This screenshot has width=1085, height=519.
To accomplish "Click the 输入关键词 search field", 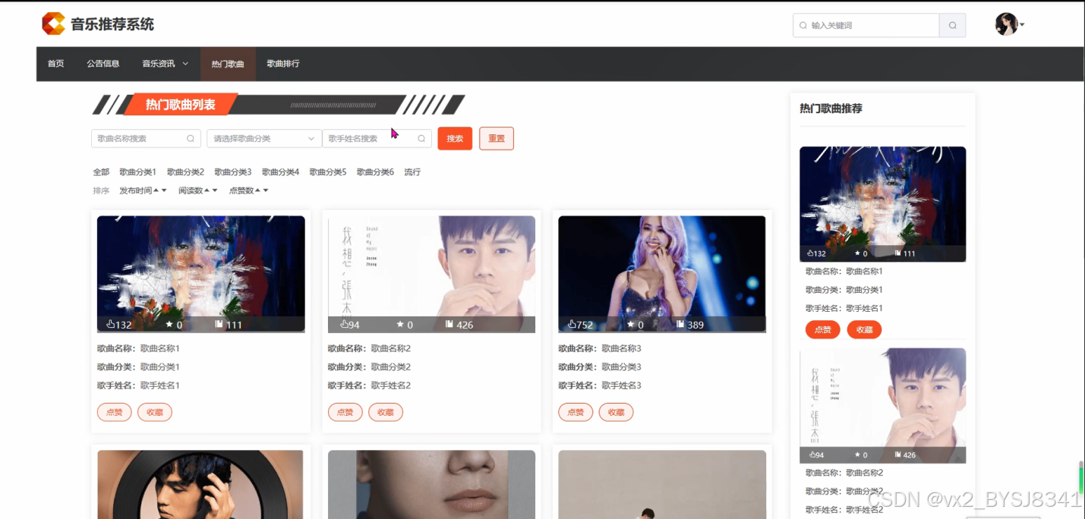I will pyautogui.click(x=866, y=25).
